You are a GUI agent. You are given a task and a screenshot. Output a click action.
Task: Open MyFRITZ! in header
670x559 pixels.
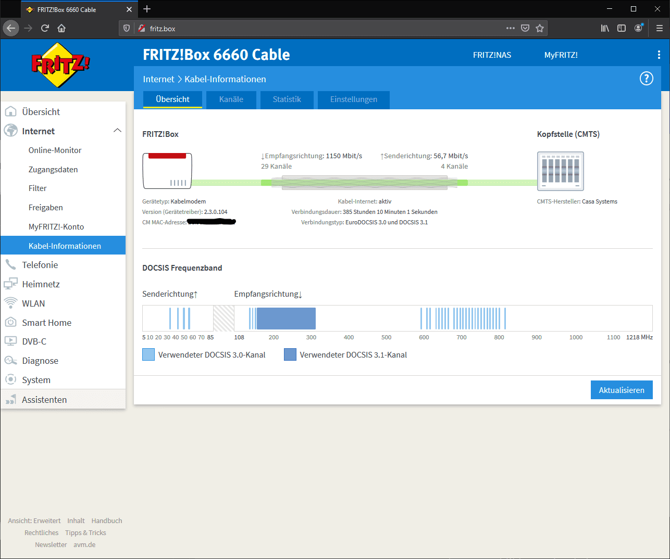pyautogui.click(x=561, y=55)
